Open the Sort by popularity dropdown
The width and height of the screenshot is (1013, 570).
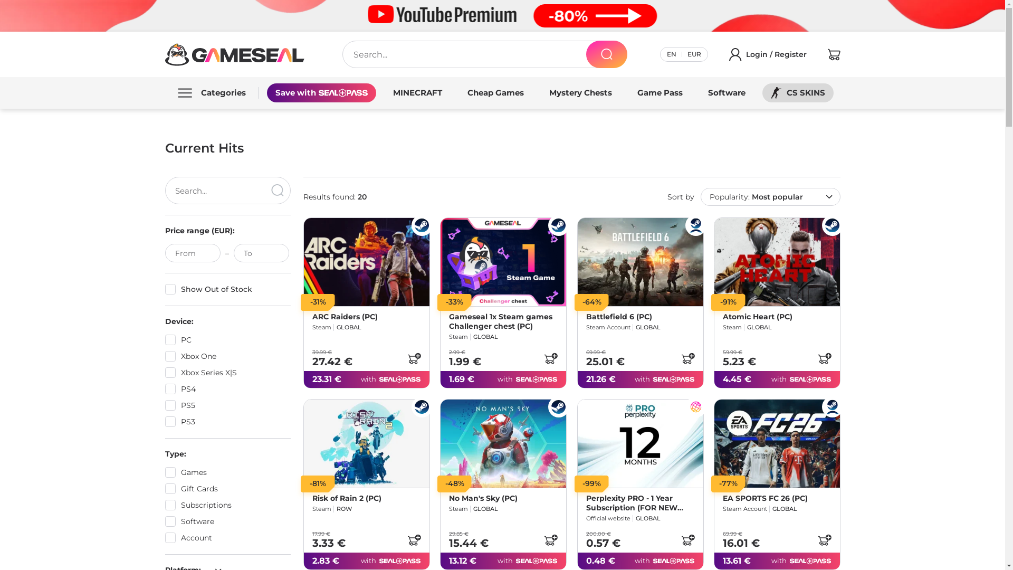coord(770,197)
